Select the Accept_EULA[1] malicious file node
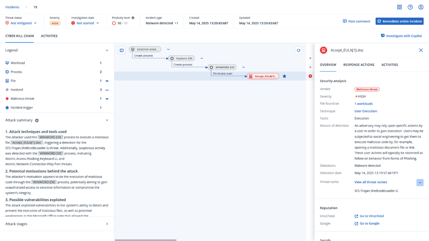 coord(263,76)
